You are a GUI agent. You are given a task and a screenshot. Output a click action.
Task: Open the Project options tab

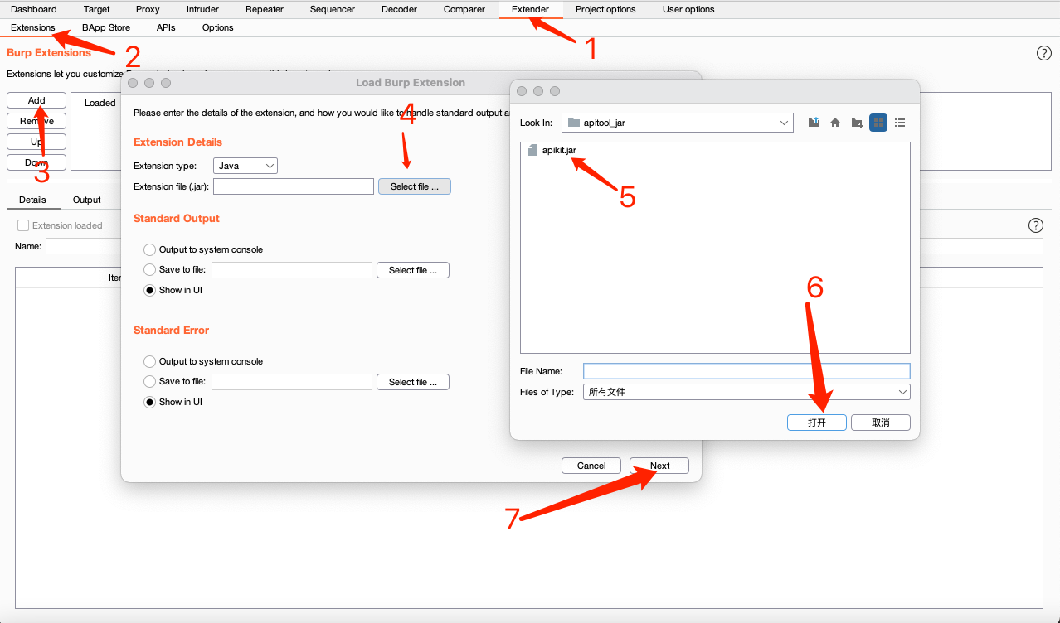(605, 9)
